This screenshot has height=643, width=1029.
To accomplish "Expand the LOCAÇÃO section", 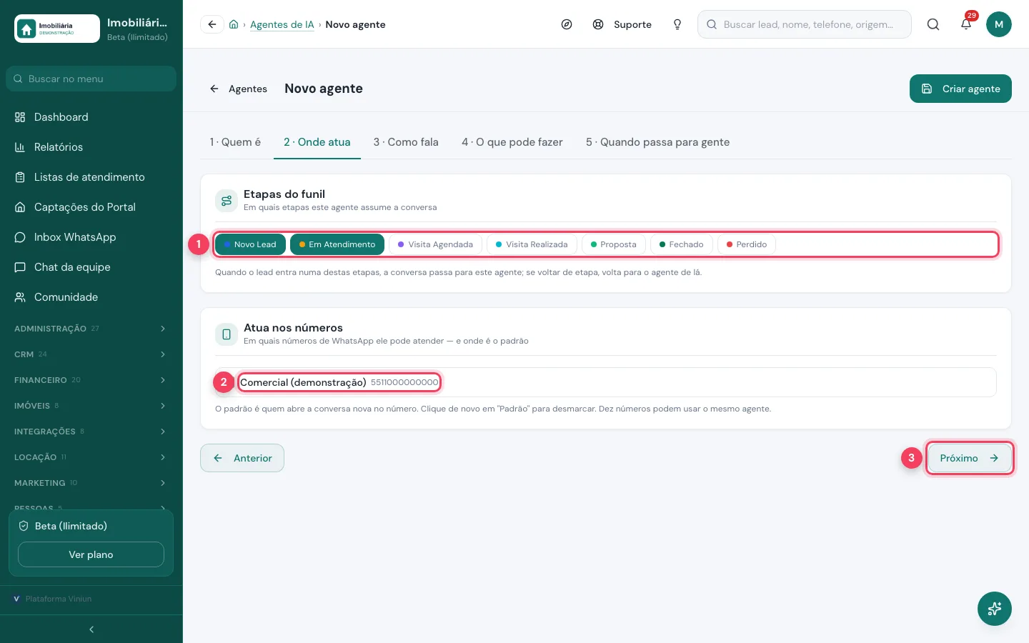I will tap(90, 457).
